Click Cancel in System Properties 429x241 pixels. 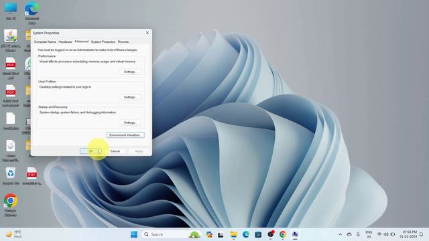[x=115, y=151]
